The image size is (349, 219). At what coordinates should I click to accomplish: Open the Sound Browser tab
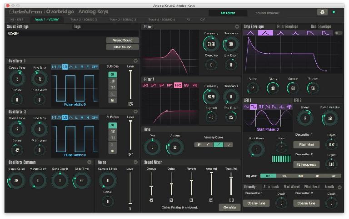pos(267,13)
